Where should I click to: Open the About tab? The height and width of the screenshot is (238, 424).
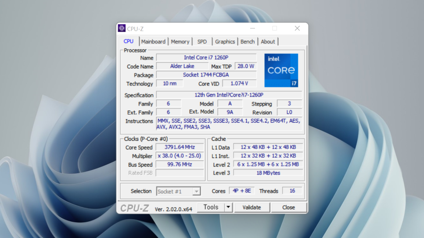pos(268,42)
